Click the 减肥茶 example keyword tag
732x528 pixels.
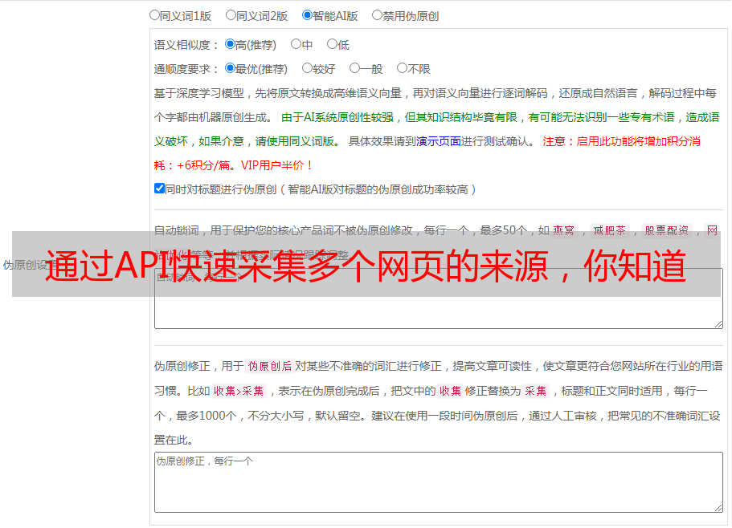(x=609, y=230)
